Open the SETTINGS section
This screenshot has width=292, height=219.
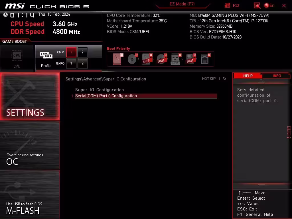point(30,96)
